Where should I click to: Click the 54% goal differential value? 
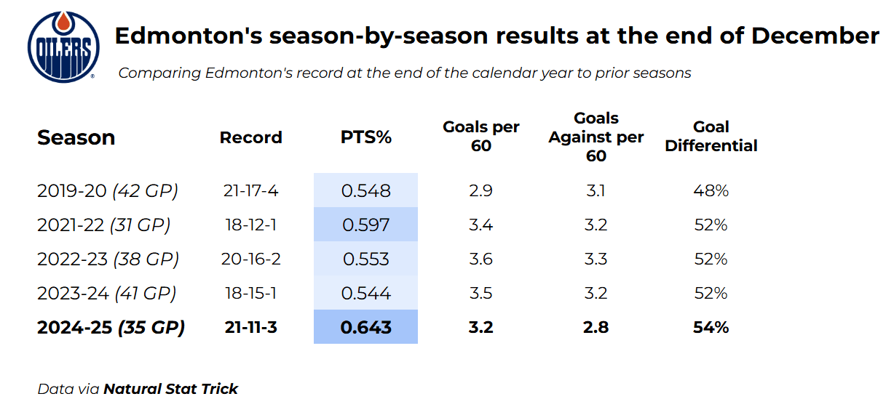[711, 327]
